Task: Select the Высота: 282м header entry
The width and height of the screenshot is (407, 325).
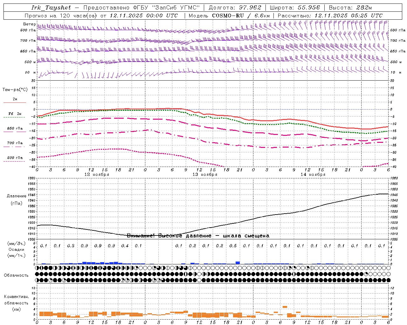Action: [350, 8]
